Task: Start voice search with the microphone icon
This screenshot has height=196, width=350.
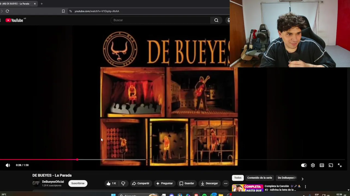Action: click(228, 20)
